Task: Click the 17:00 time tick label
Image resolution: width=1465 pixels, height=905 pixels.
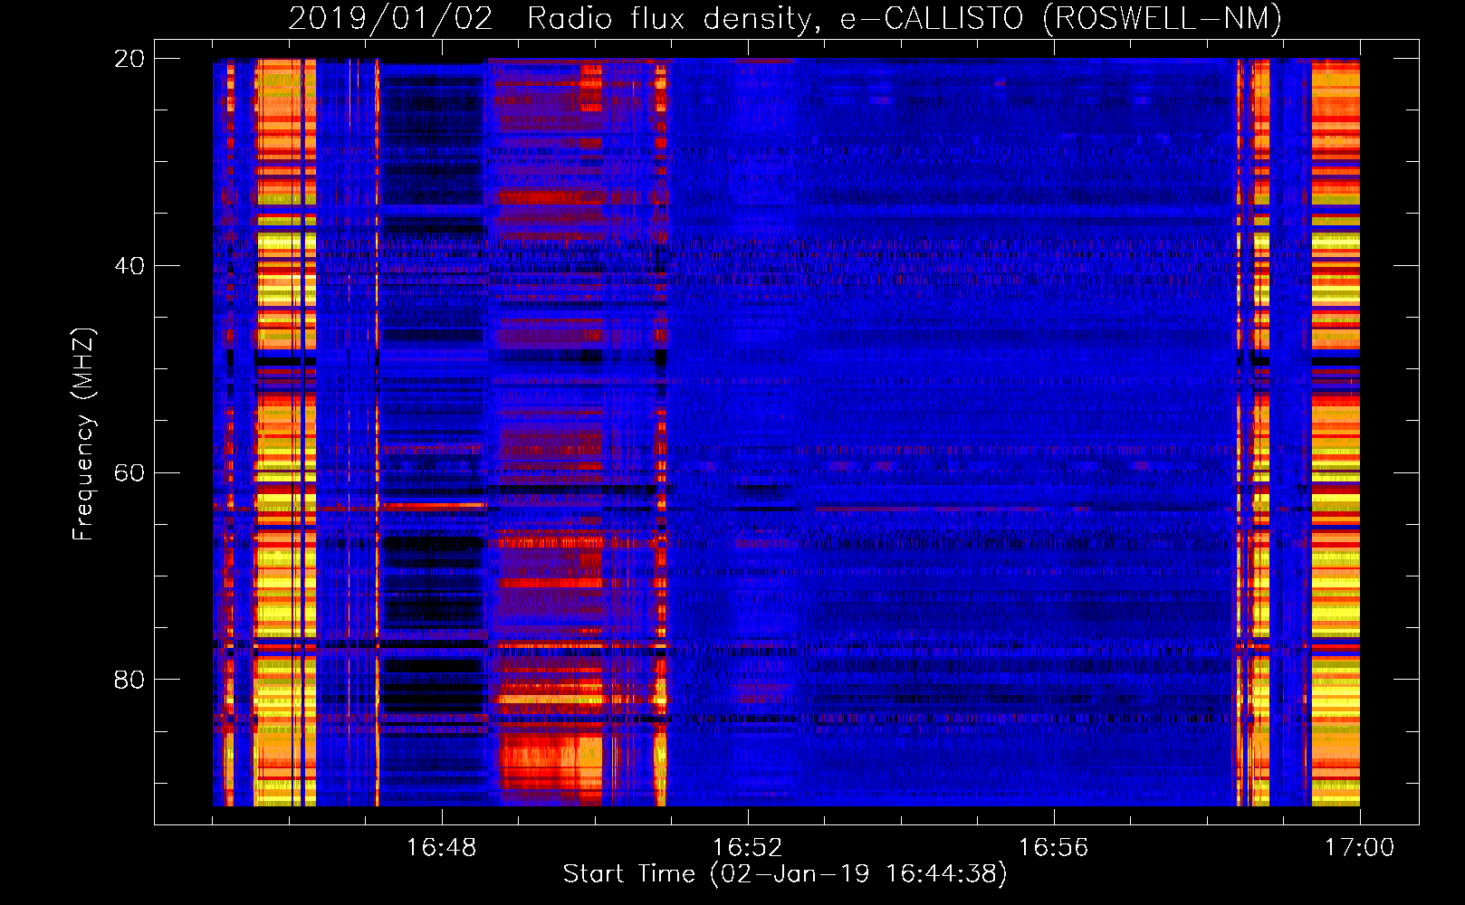Action: point(1359,848)
